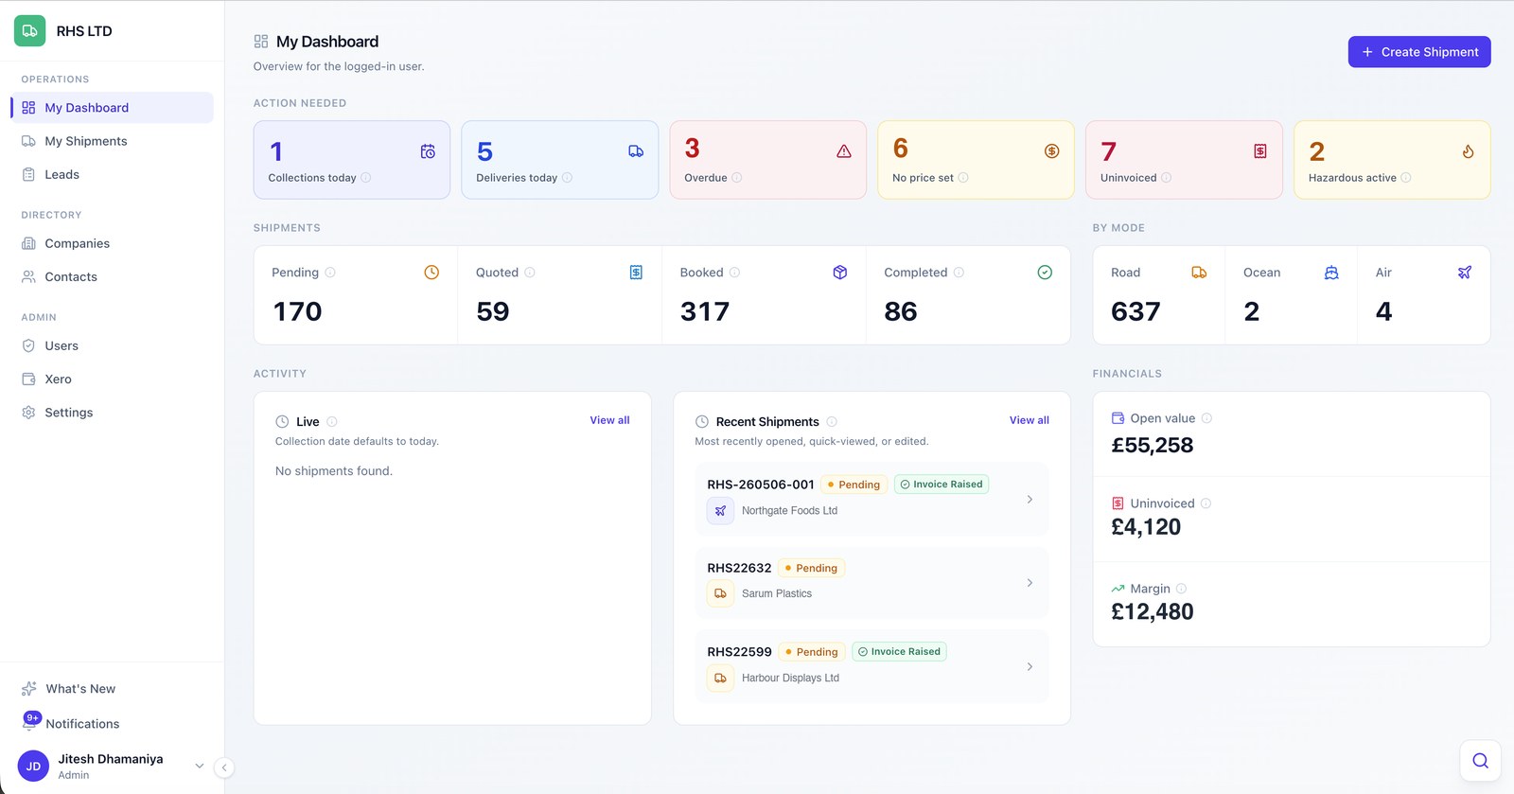Screen dimensions: 1514x794
Task: Click the Booked box icon
Action: click(x=840, y=273)
